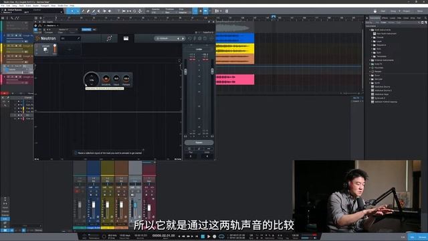Switch to the Loops browser tab
428x241 pixels.
393,18
